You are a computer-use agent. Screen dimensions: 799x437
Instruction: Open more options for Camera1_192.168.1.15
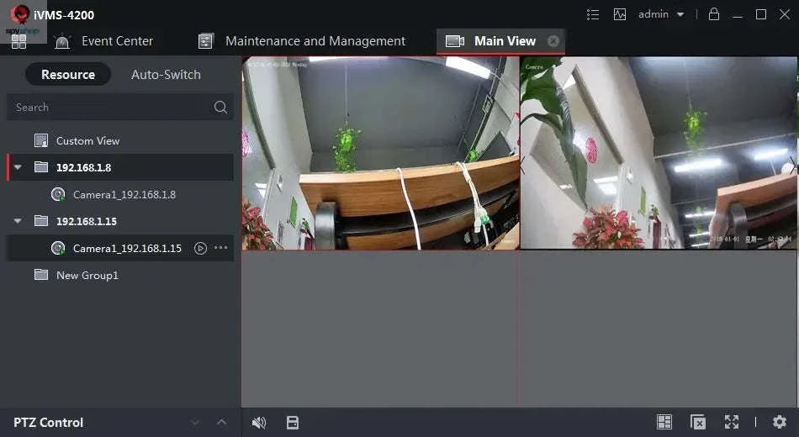[221, 248]
